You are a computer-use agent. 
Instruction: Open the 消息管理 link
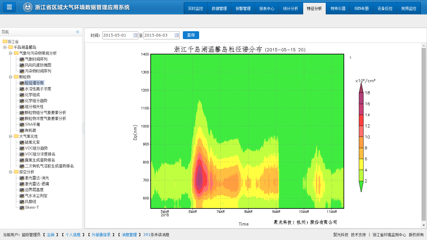pyautogui.click(x=129, y=235)
